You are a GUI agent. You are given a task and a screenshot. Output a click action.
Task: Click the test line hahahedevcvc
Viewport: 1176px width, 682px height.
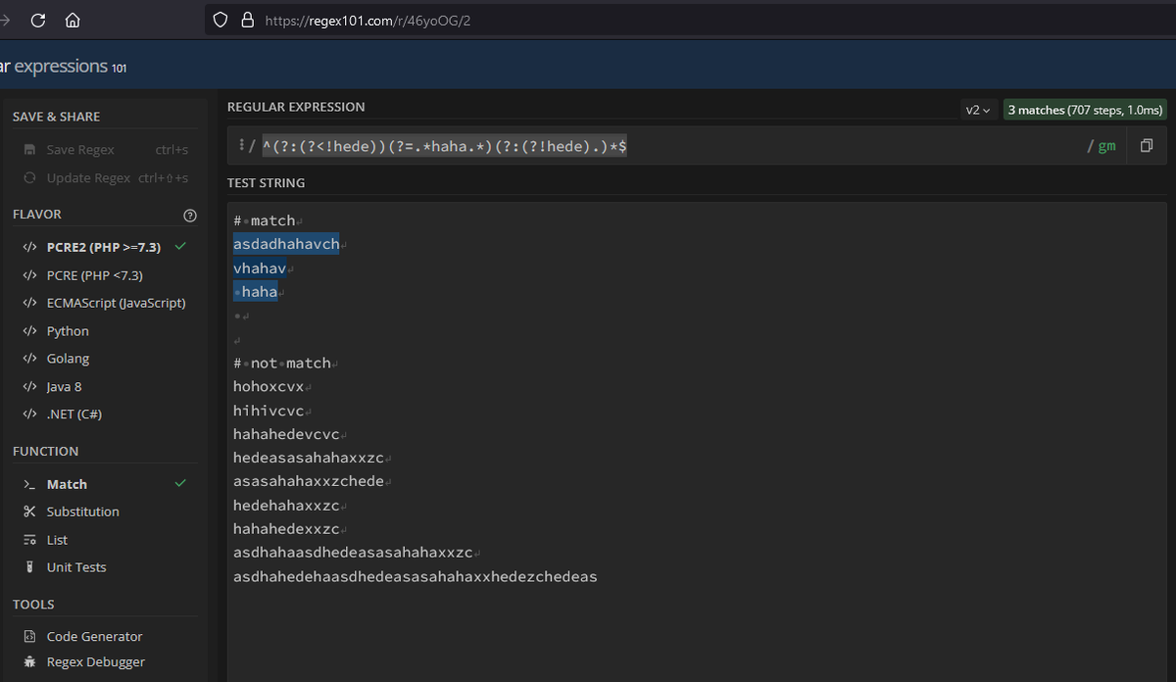[286, 434]
